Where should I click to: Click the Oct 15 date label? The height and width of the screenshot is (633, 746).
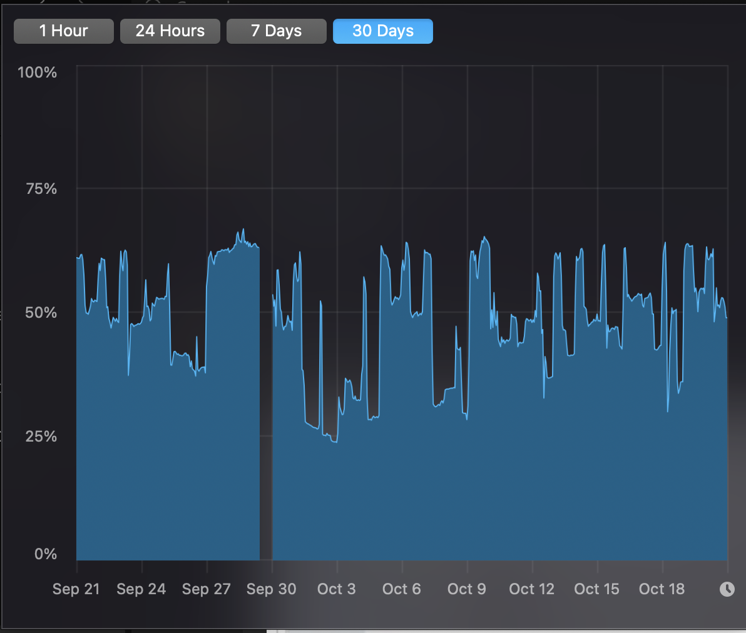[596, 589]
